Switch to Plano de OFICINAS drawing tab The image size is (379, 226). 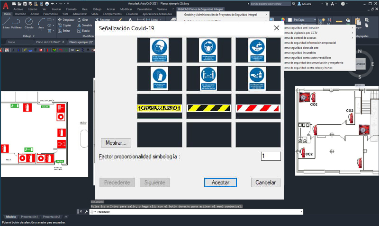click(48, 42)
